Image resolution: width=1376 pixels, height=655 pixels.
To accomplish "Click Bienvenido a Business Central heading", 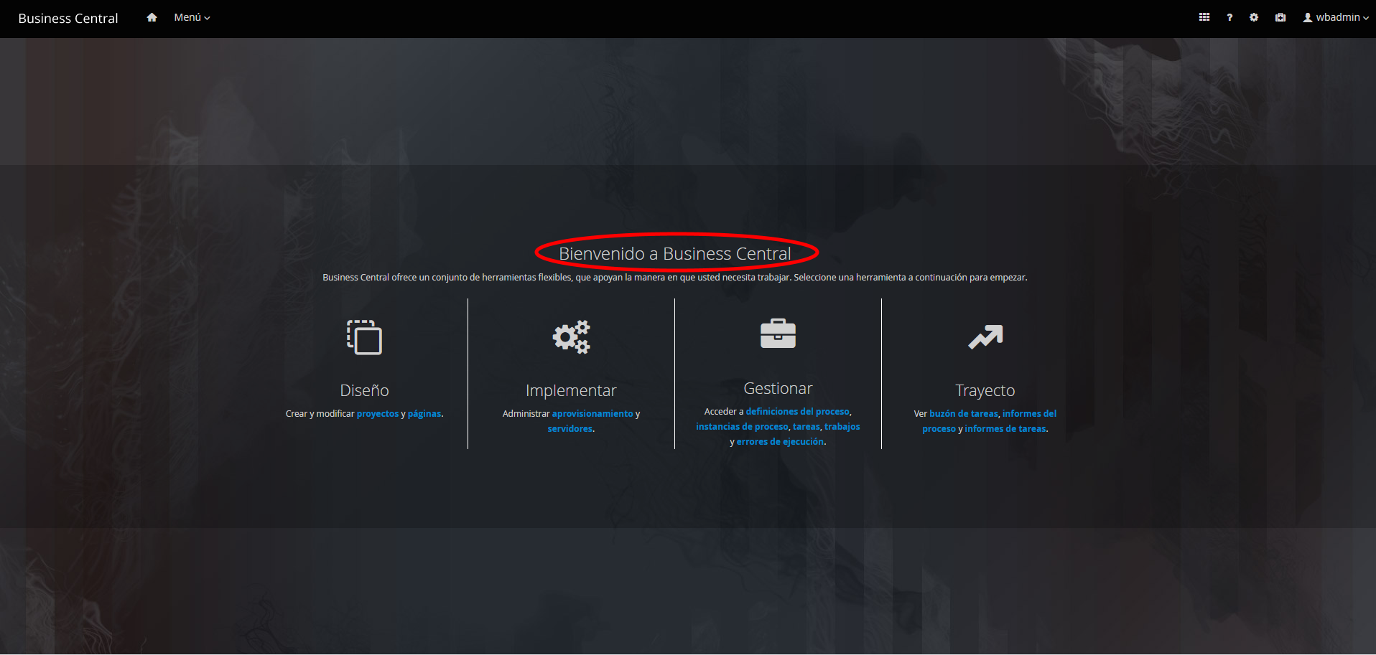I will 675,253.
